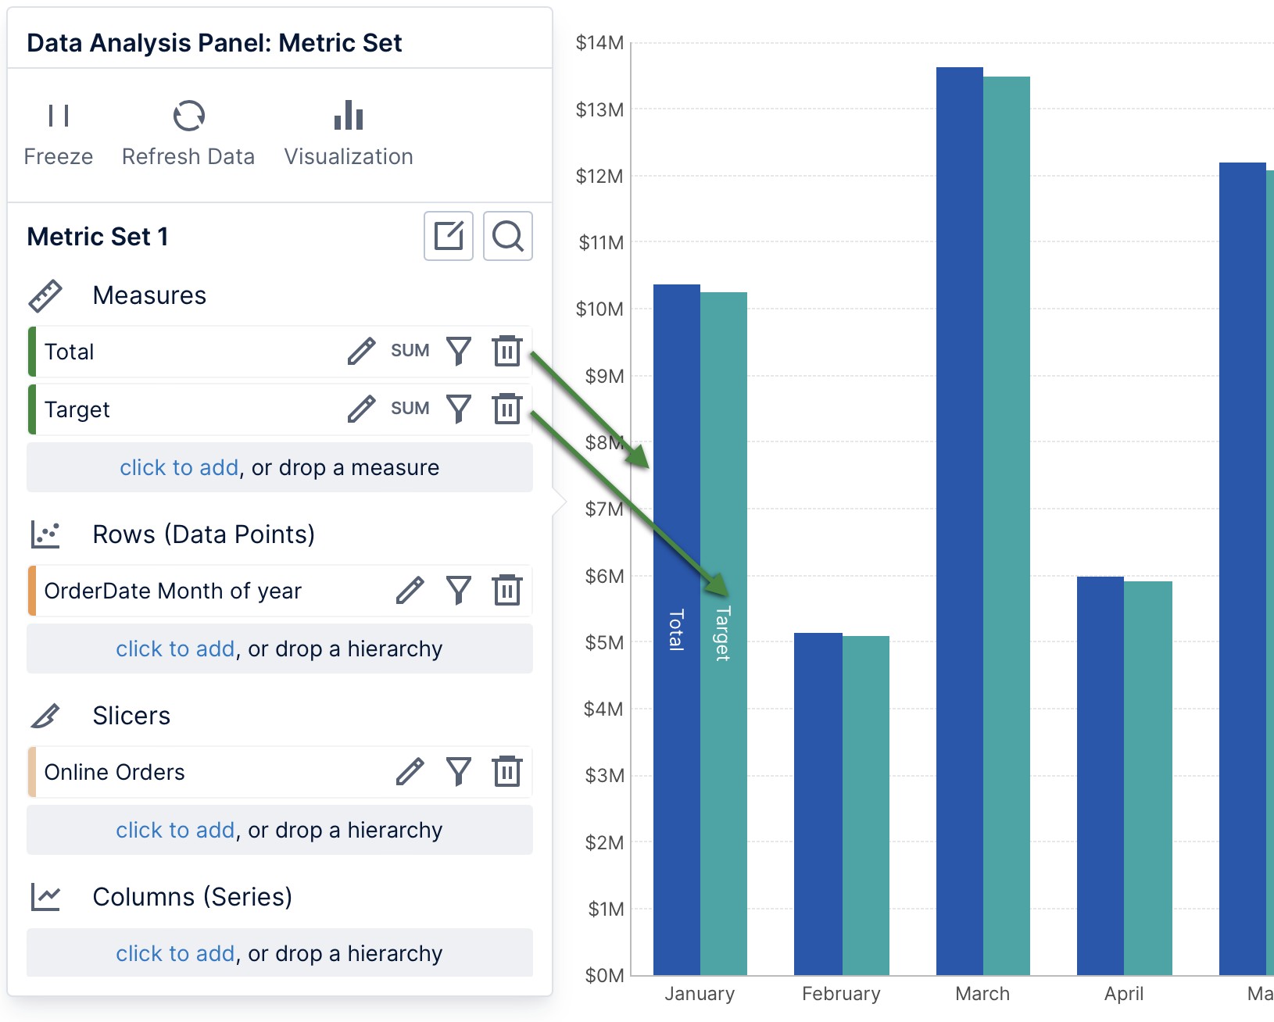Viewport: 1274px width, 1022px height.
Task: Click to add under Rows (Data Points)
Action: click(175, 649)
